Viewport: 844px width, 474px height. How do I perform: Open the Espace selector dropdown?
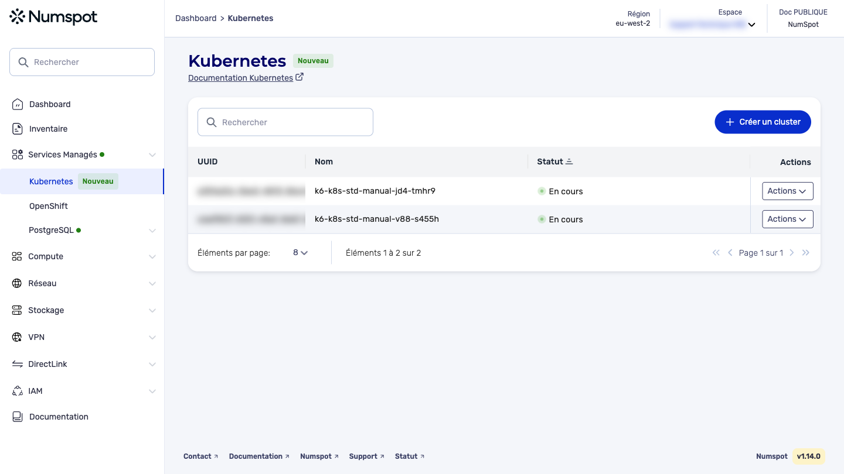coord(712,25)
